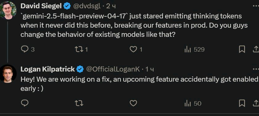
Task: Reply to Logan Kilpatrick's tweet
Action: (x=25, y=103)
